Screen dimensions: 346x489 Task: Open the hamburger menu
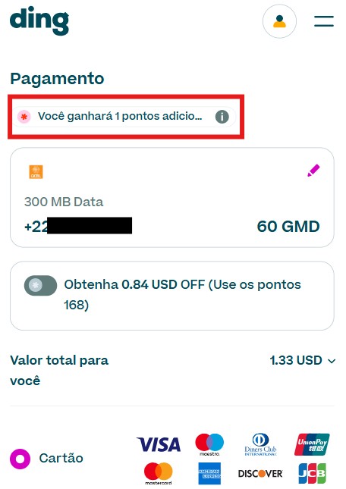click(x=324, y=21)
